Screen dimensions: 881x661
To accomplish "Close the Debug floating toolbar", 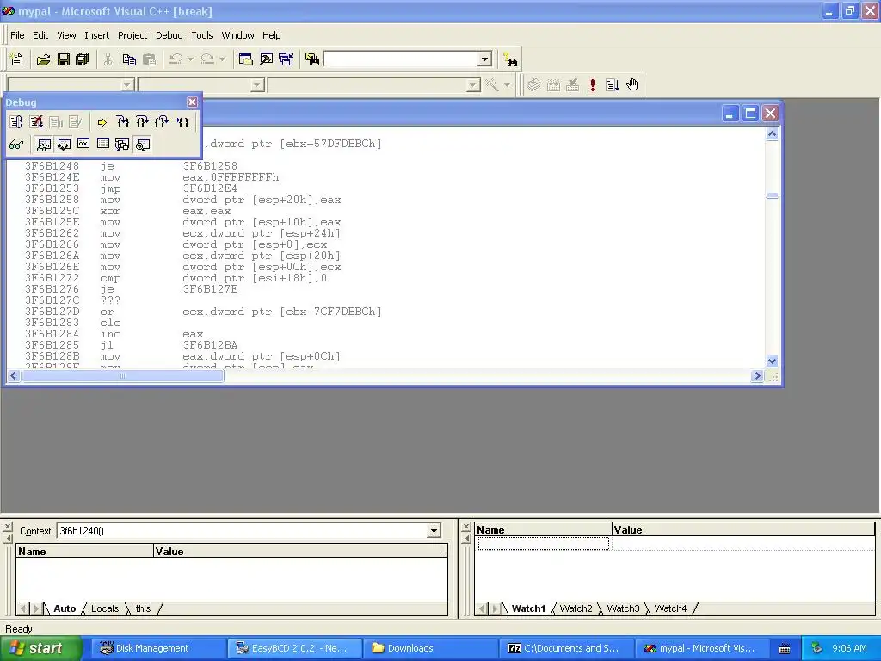I will (x=192, y=102).
